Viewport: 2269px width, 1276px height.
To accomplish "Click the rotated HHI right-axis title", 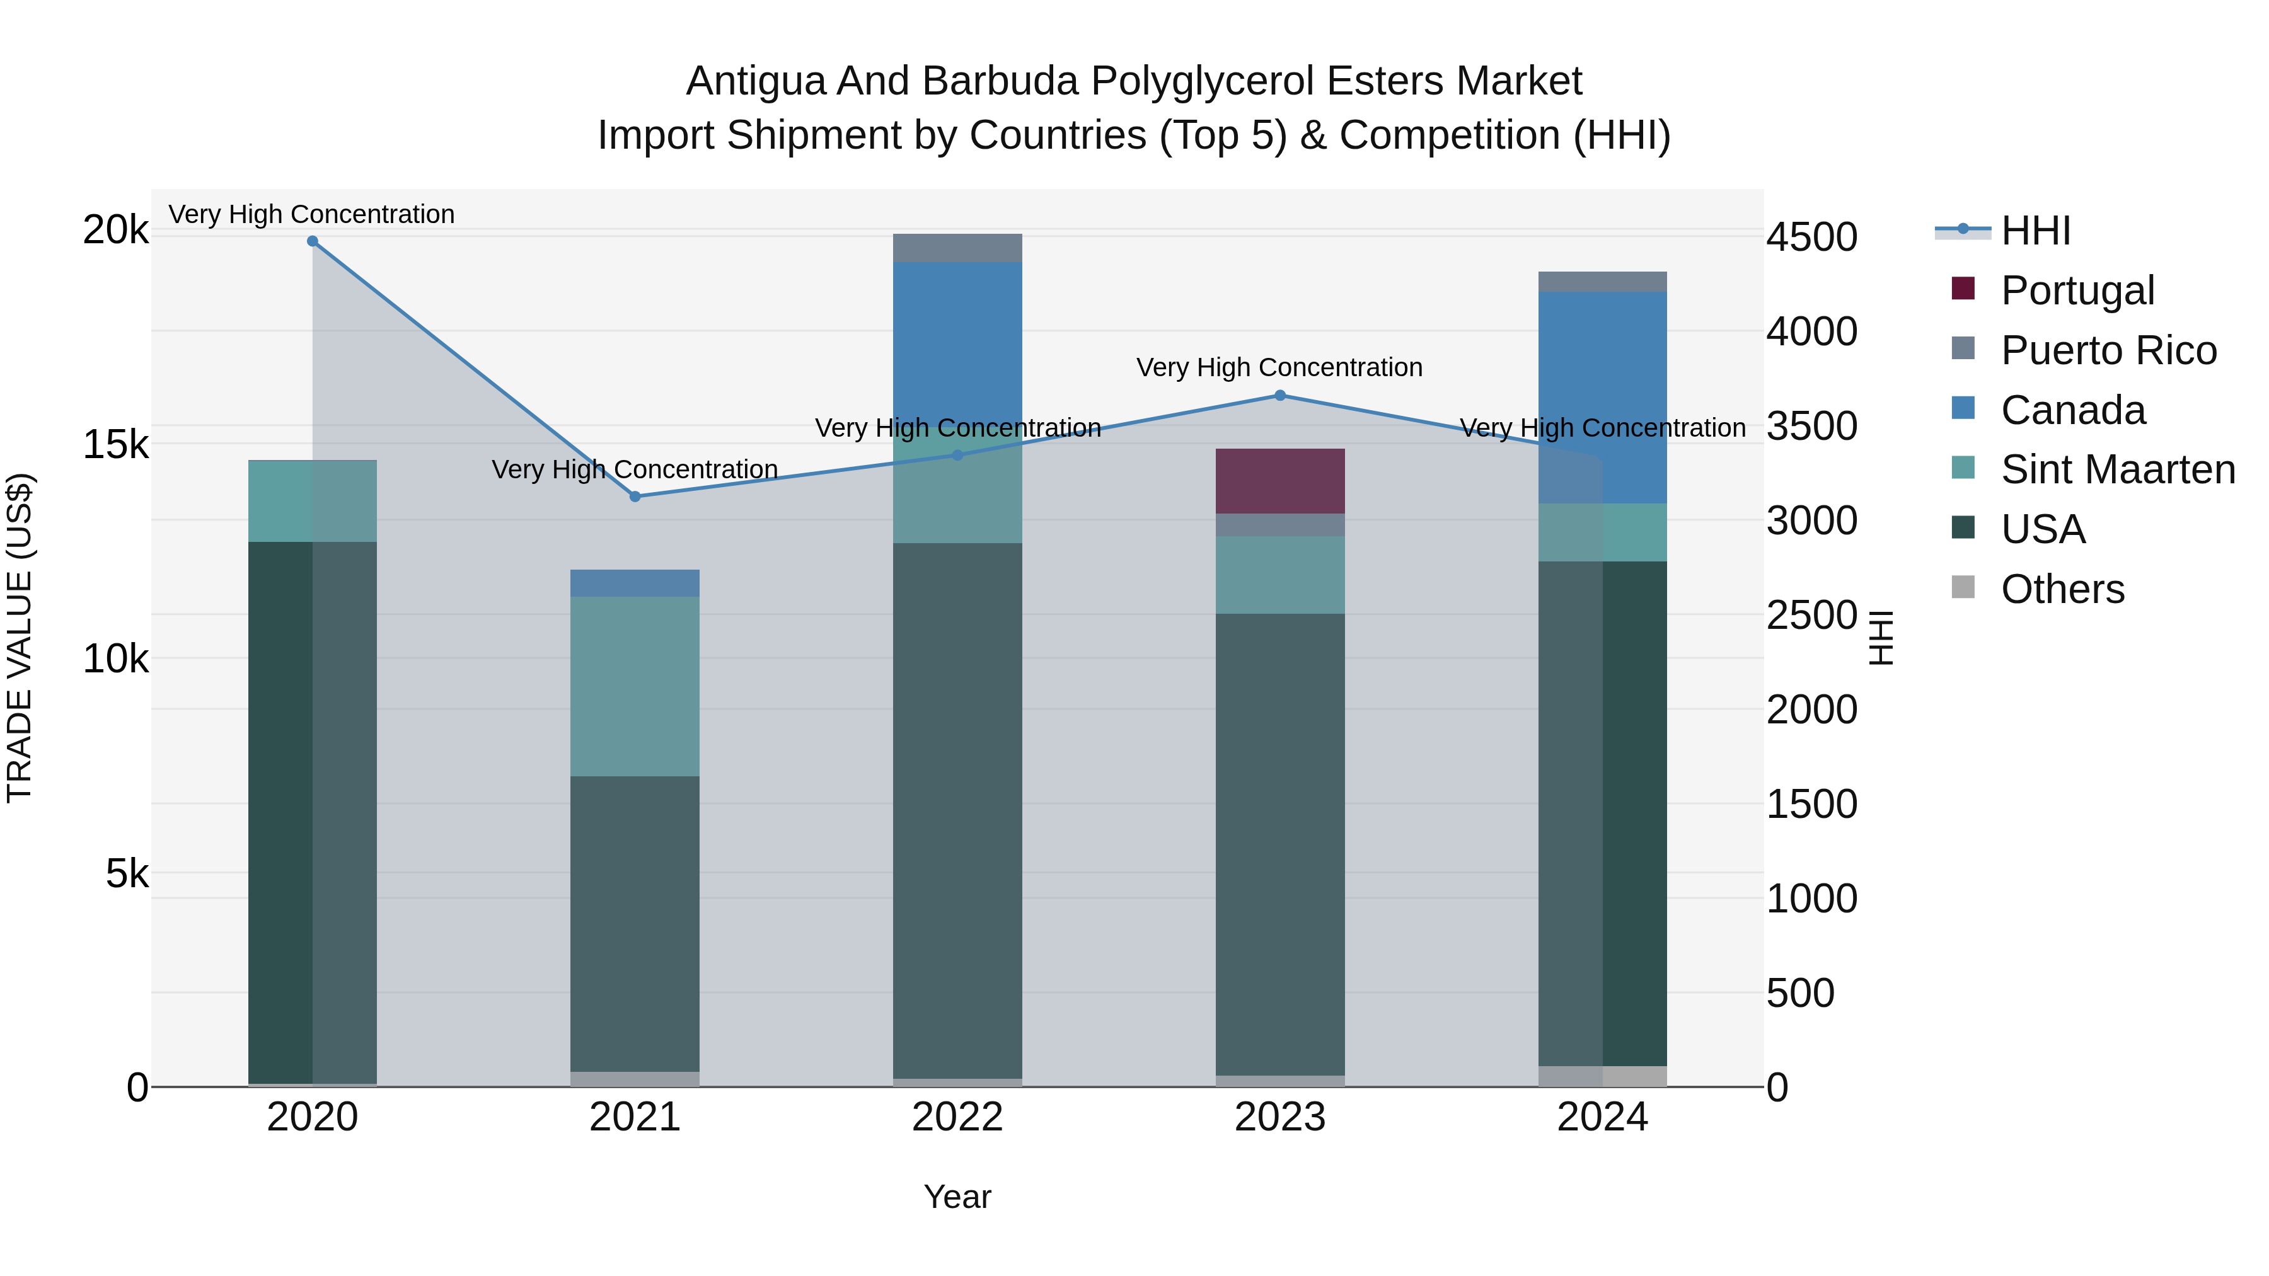I will [x=1881, y=638].
